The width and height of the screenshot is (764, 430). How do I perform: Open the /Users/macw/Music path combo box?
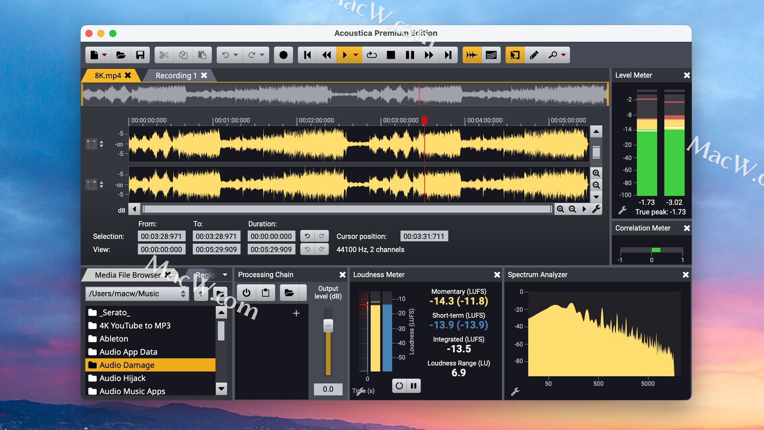pos(137,293)
